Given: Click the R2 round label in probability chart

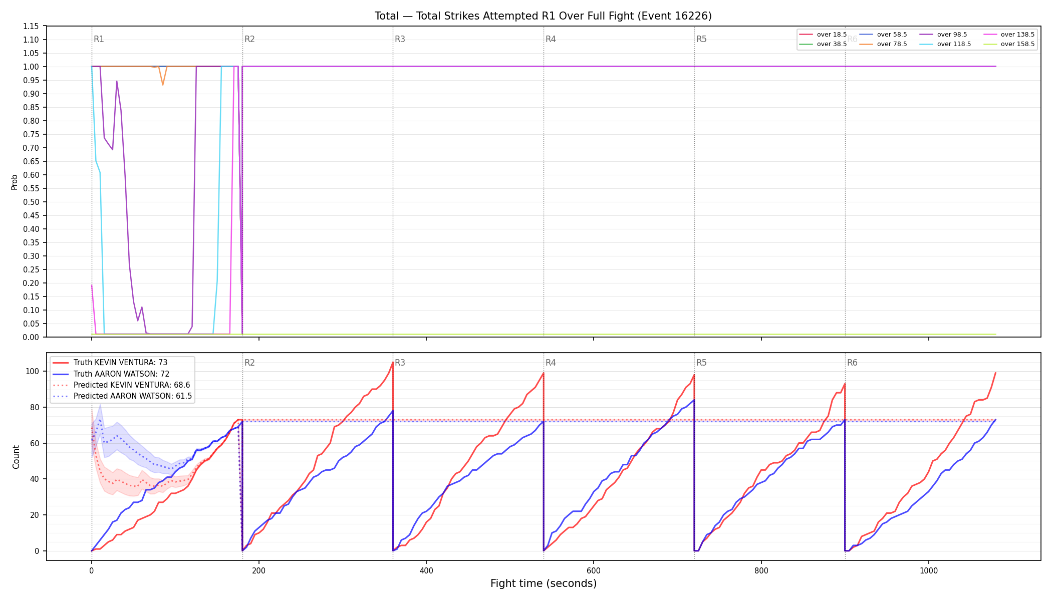Looking at the screenshot, I should 249,39.
